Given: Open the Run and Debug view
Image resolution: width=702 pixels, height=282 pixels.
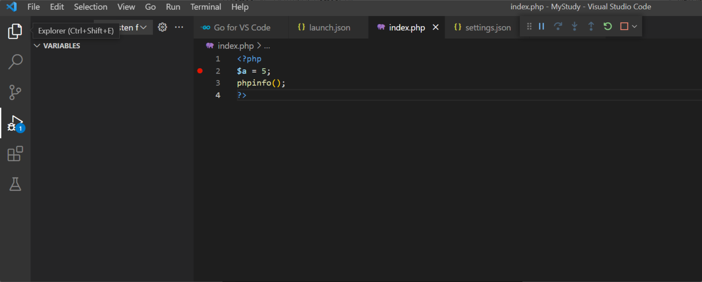Looking at the screenshot, I should tap(16, 123).
